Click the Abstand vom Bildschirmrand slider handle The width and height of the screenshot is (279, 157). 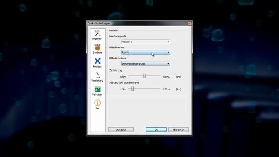(x=133, y=89)
